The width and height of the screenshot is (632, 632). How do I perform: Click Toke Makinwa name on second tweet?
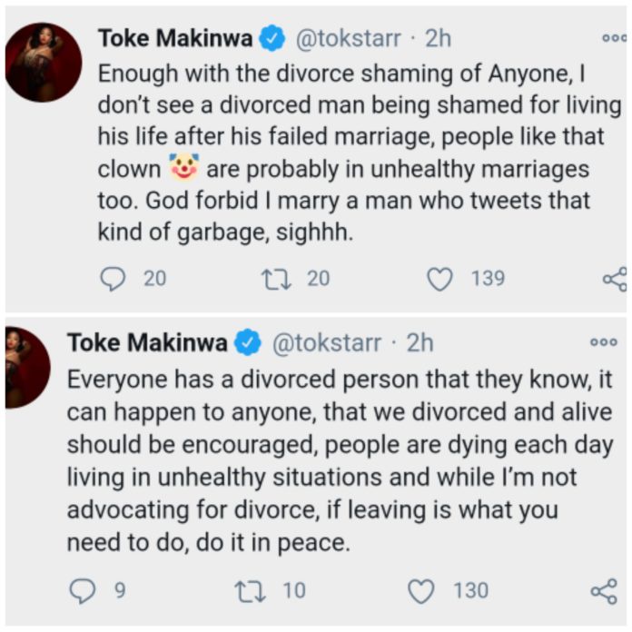pyautogui.click(x=146, y=343)
